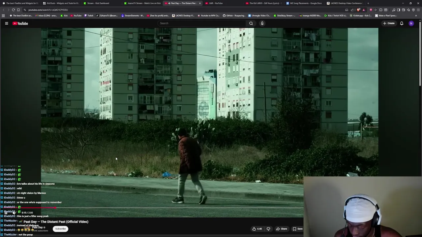Open the Kick bookmark
This screenshot has width=422, height=237.
coord(64,15)
